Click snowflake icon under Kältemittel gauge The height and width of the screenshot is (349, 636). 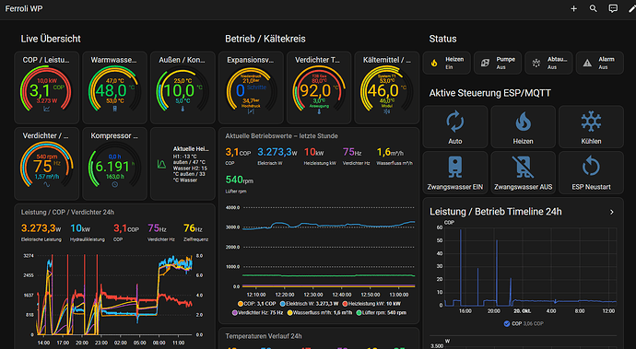386,111
